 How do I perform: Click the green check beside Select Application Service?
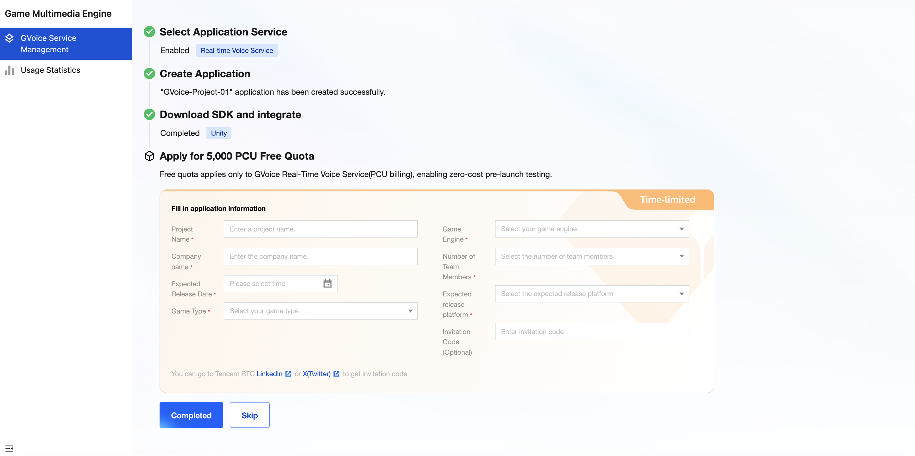149,32
